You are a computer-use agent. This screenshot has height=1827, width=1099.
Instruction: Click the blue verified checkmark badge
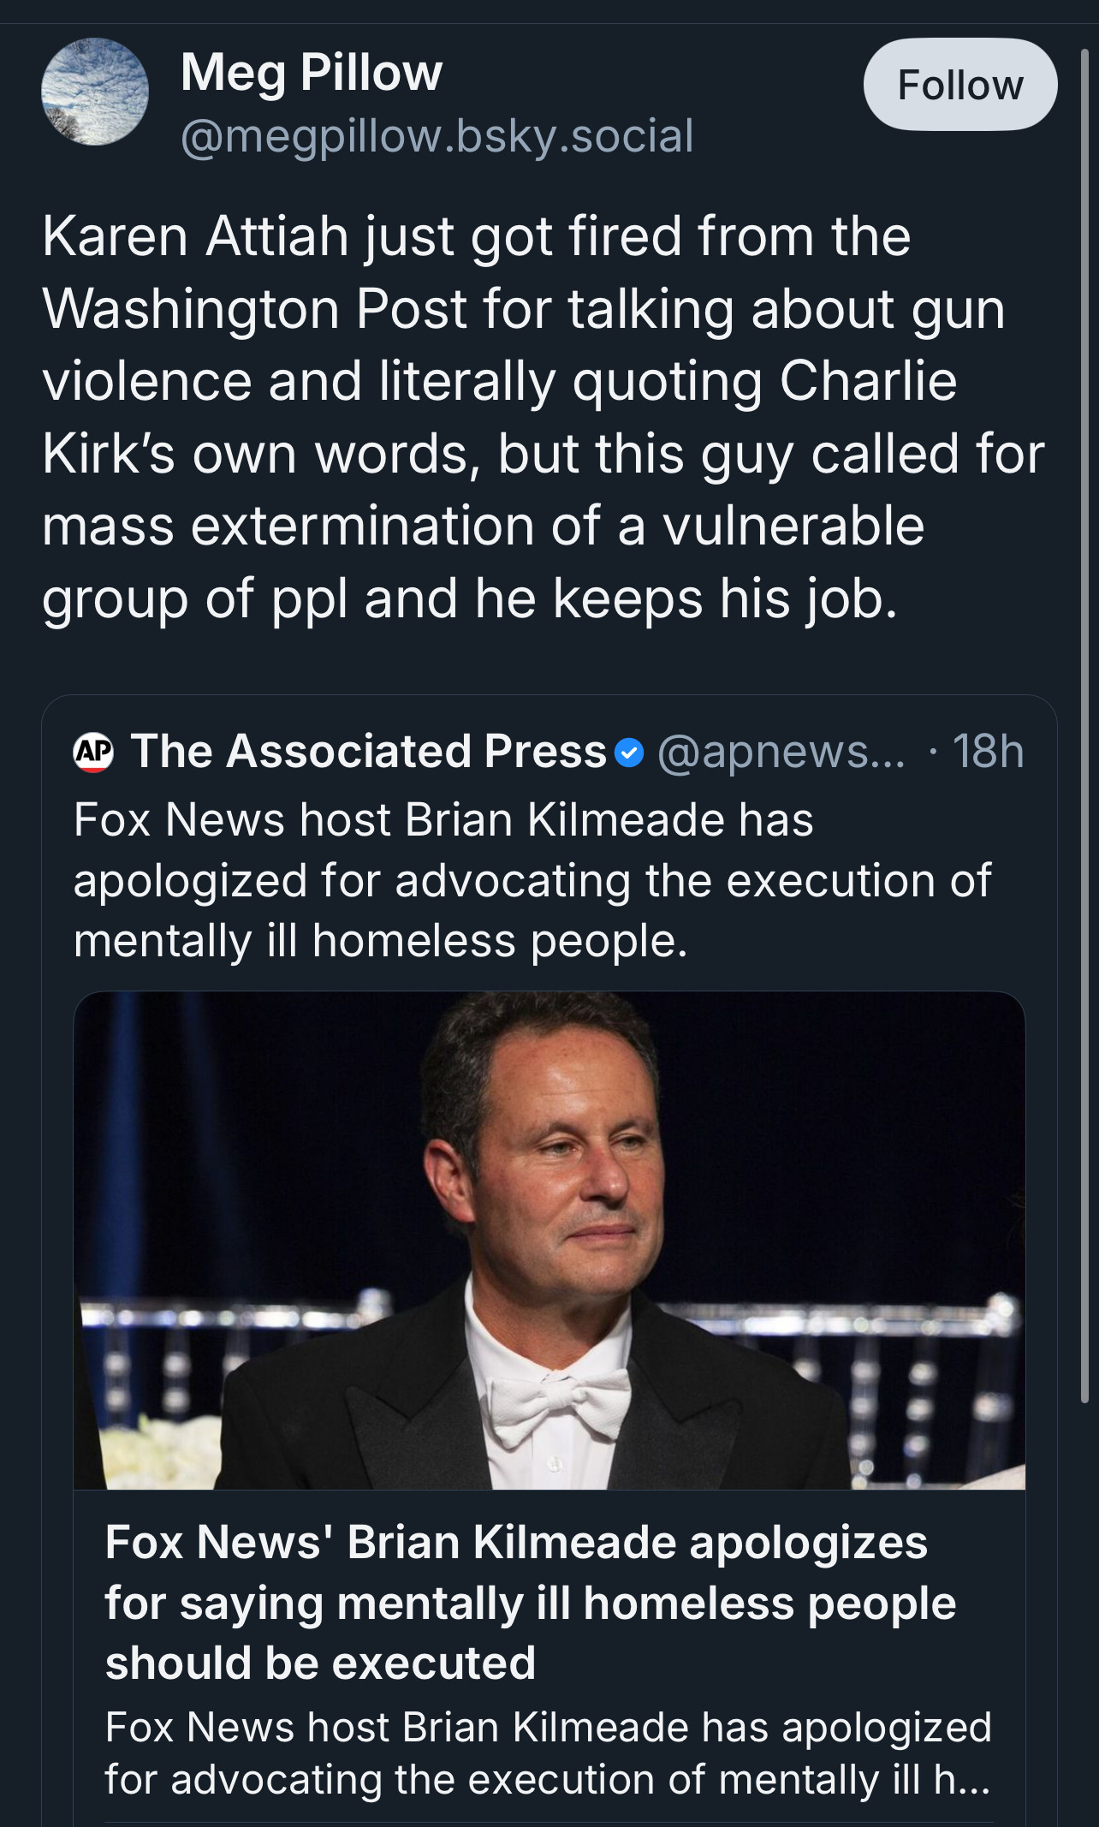[x=629, y=753]
